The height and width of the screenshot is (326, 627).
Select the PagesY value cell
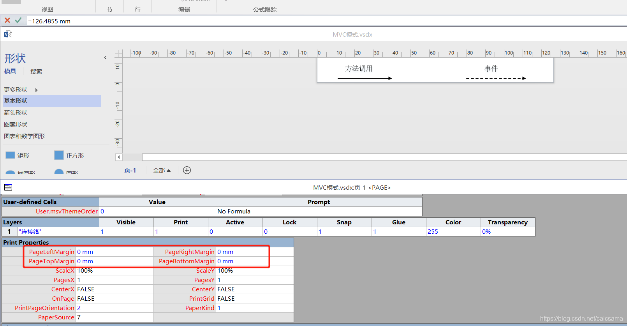click(255, 280)
